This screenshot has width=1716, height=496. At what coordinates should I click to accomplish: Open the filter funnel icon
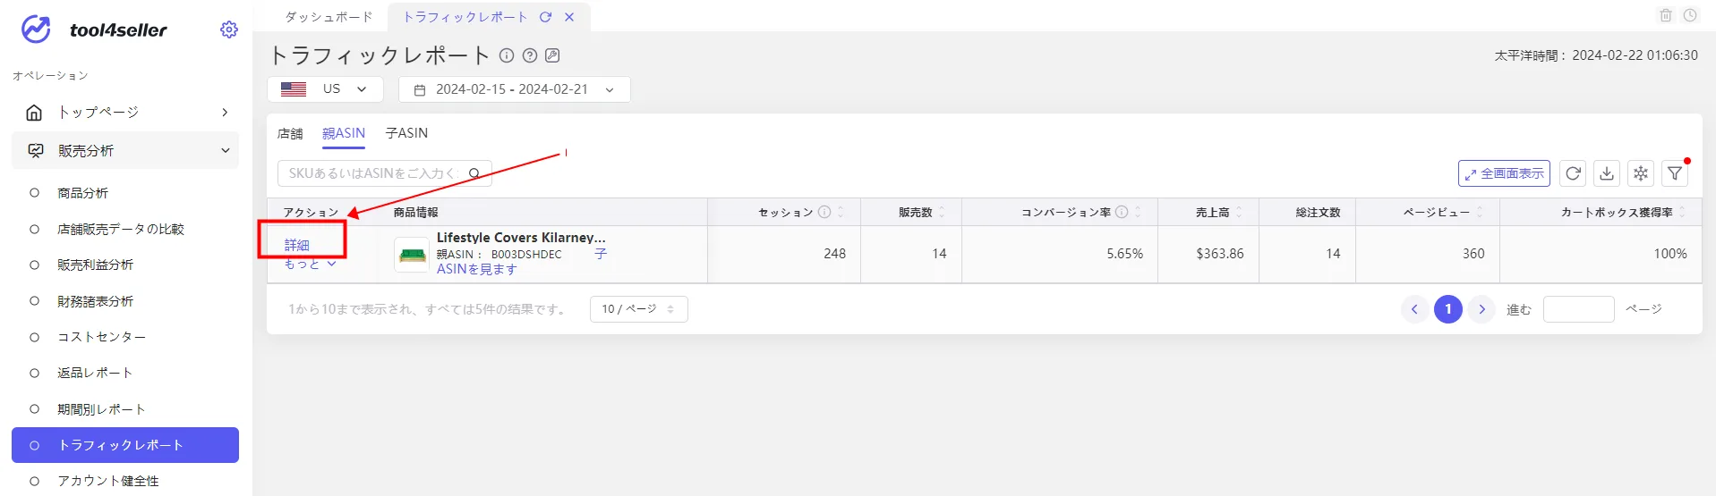click(1675, 173)
